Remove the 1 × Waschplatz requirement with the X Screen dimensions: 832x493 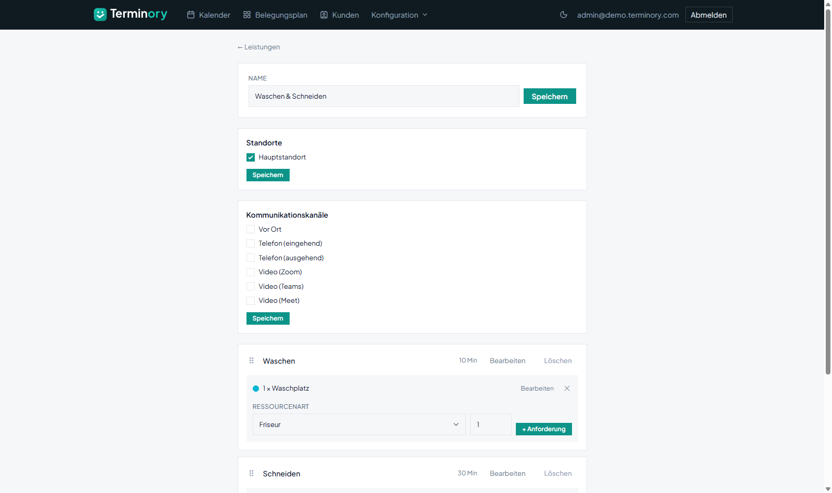coord(567,389)
